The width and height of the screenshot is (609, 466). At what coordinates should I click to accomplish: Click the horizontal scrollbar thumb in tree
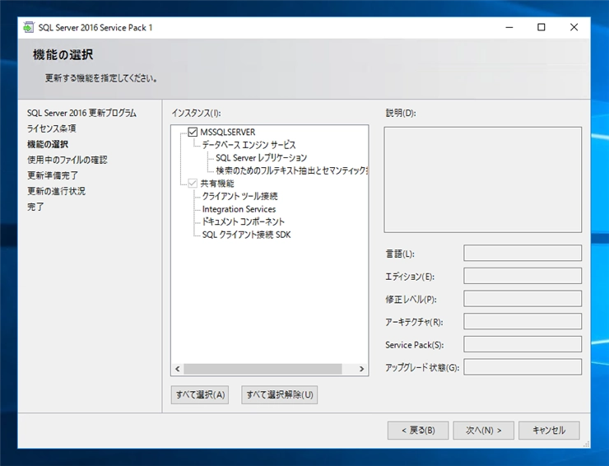tap(263, 369)
